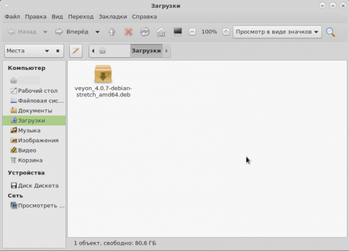
Task: Select the Загрузки path bar button
Action: [x=146, y=51]
